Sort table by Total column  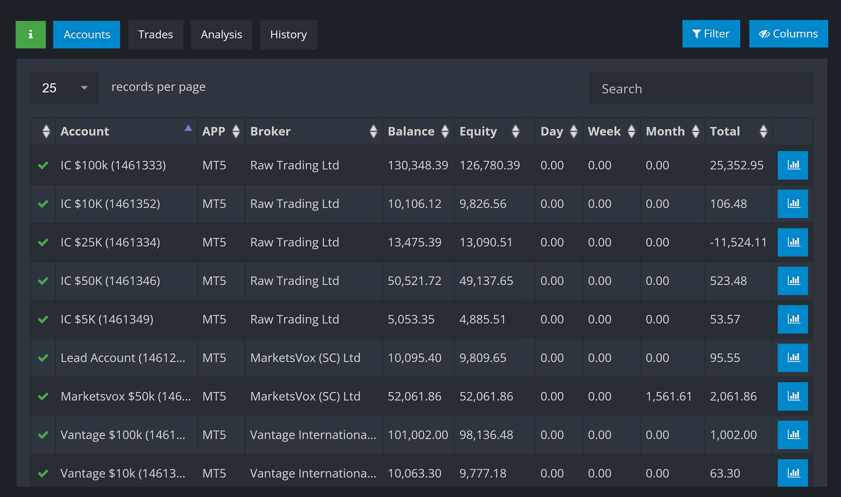click(x=738, y=132)
